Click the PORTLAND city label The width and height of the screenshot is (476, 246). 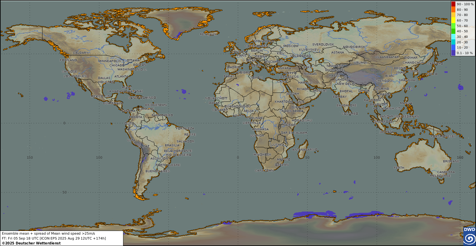coord(68,60)
